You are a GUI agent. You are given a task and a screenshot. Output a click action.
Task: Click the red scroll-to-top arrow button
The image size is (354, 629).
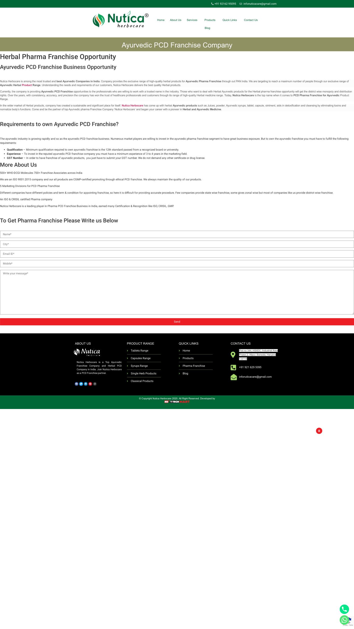pyautogui.click(x=319, y=431)
